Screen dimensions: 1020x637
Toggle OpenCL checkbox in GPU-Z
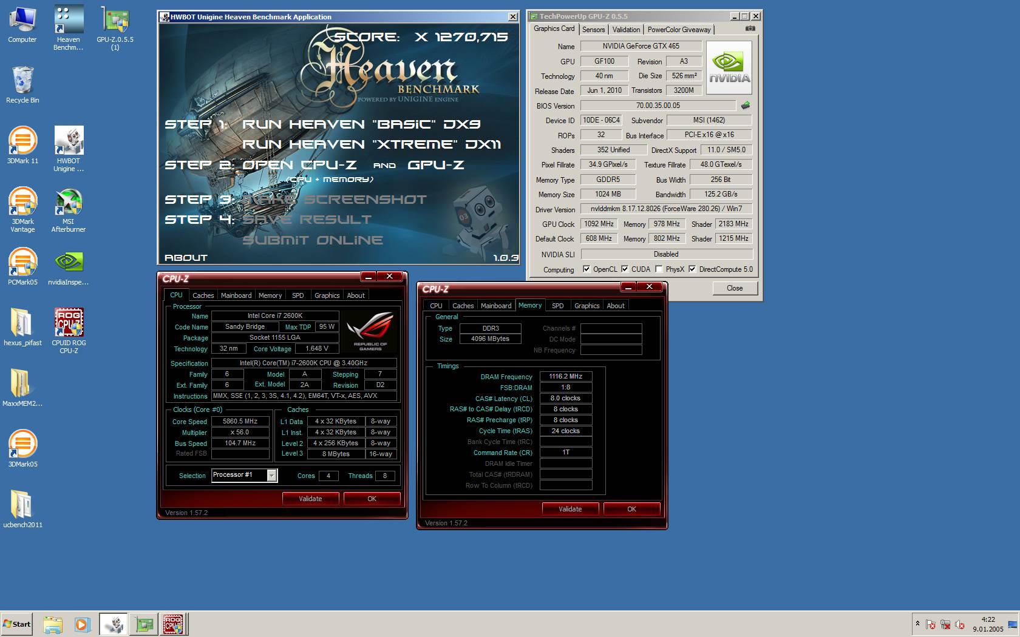coord(586,269)
